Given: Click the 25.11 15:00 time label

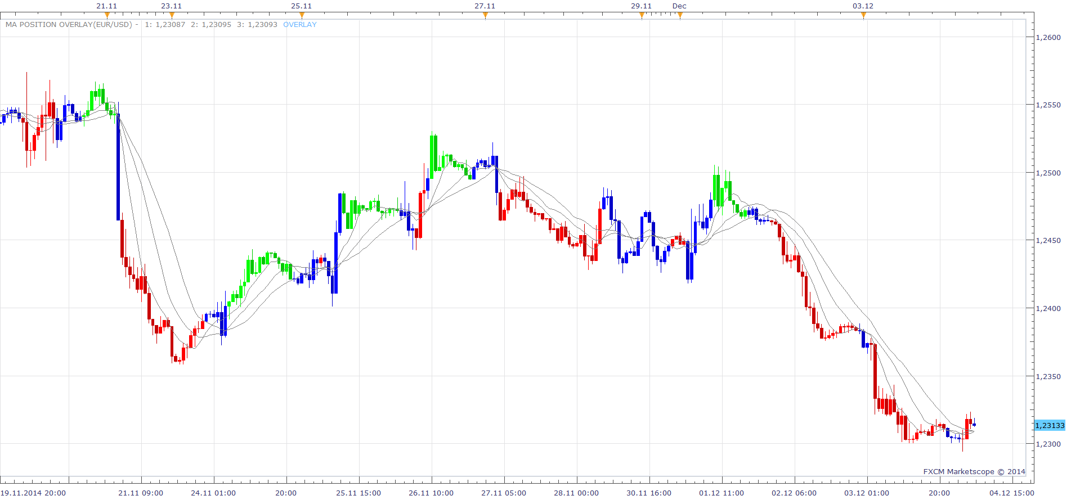Looking at the screenshot, I should pos(359,493).
